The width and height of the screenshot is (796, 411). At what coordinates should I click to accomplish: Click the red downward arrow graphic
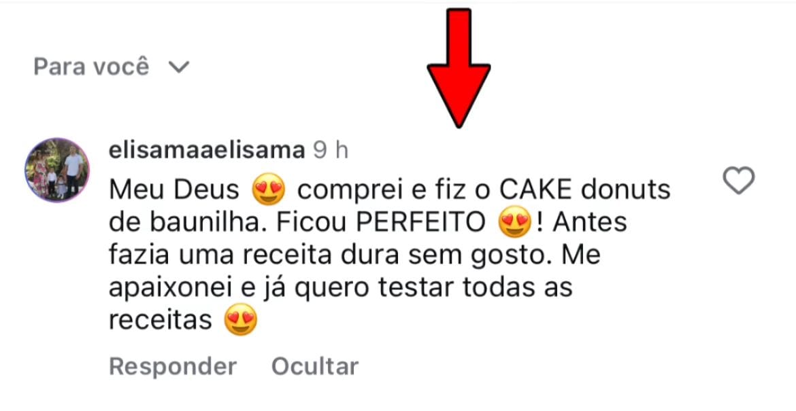(459, 67)
